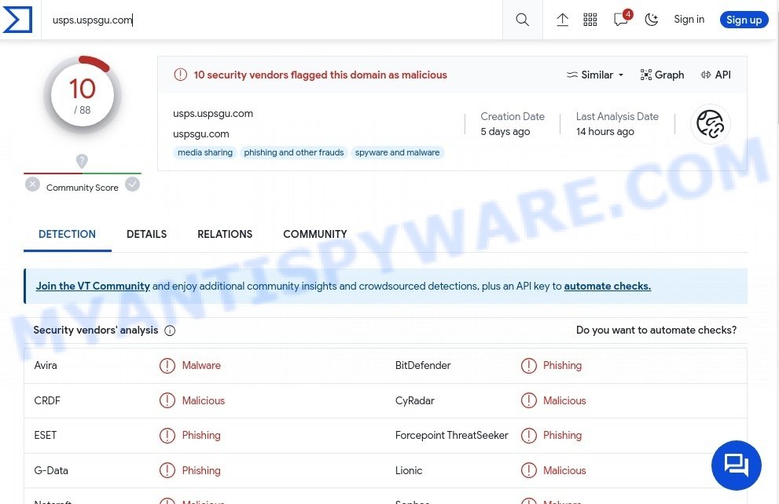Switch to the COMMUNITY tab
Viewport: 779px width, 504px height.
(315, 234)
